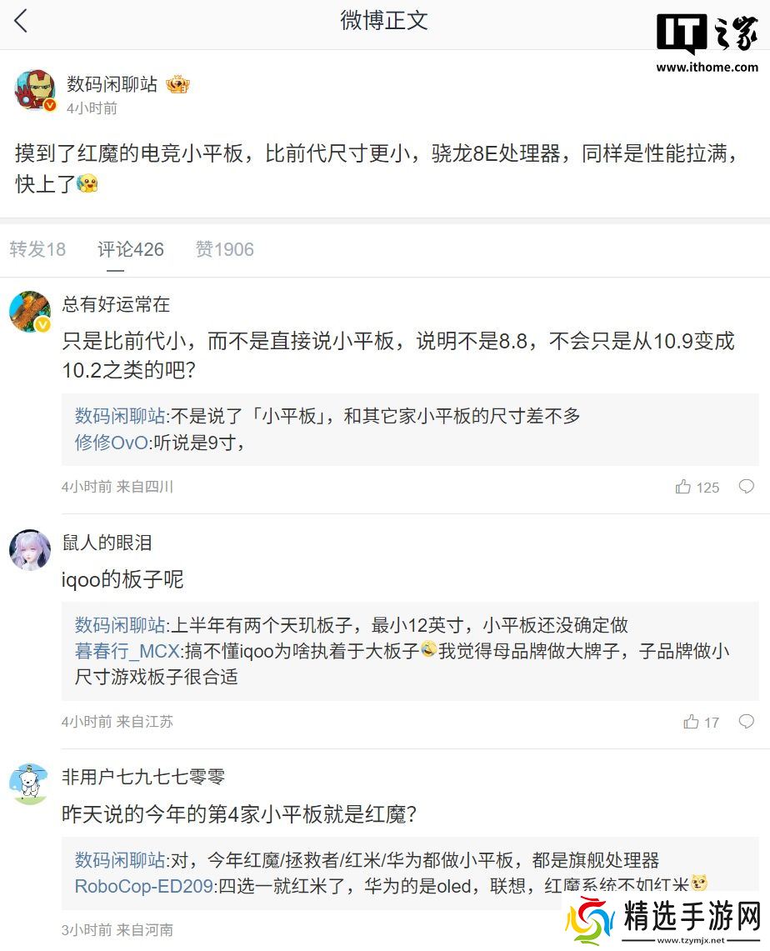
Task: Open the 数码闲聊站 author name link
Action: pyautogui.click(x=112, y=84)
